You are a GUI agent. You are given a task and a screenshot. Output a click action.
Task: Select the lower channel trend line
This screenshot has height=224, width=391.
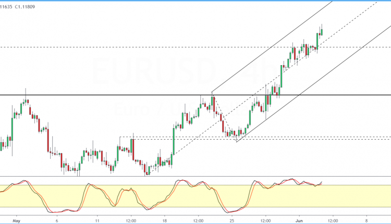(x=314, y=83)
